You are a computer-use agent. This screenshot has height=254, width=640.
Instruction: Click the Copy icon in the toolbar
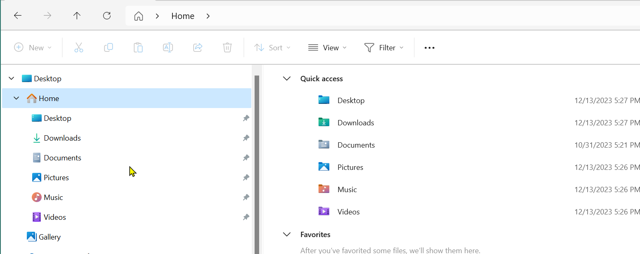pyautogui.click(x=109, y=47)
